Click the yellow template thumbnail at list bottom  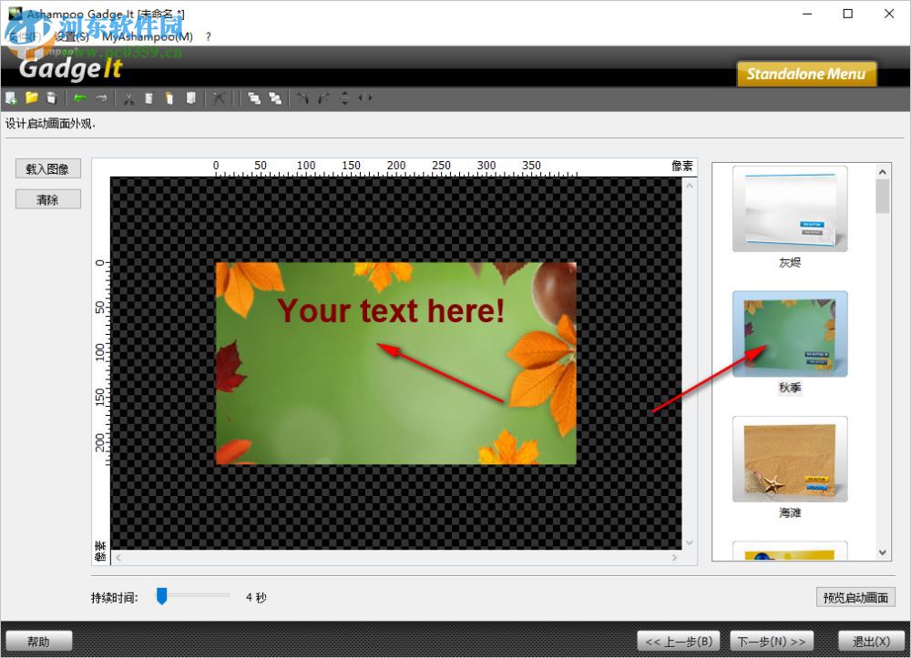tap(790, 551)
